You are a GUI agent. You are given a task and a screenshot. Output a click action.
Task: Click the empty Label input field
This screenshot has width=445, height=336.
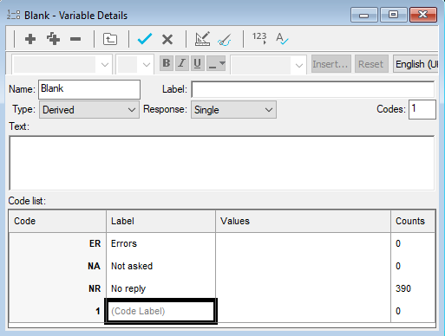click(313, 89)
